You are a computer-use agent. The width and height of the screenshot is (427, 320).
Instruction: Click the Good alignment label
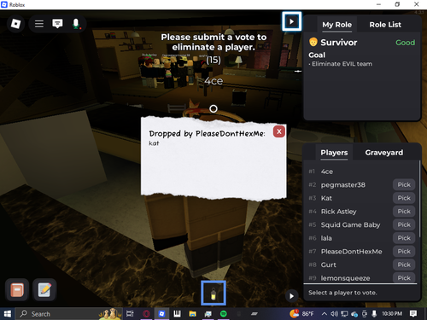tap(405, 43)
